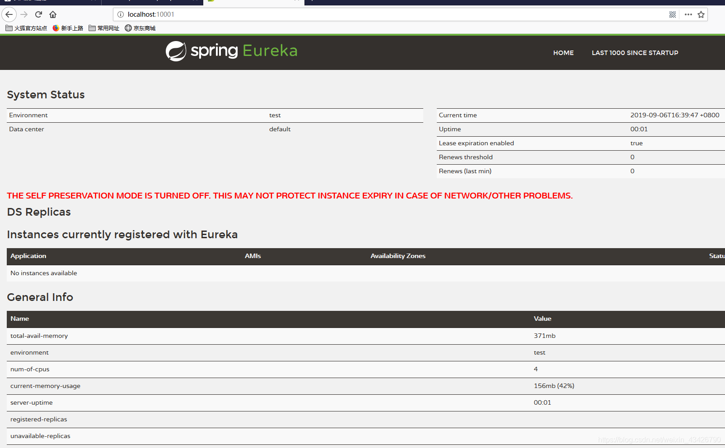This screenshot has height=448, width=725.
Task: Click the DS Replicas heading
Action: pyautogui.click(x=39, y=212)
